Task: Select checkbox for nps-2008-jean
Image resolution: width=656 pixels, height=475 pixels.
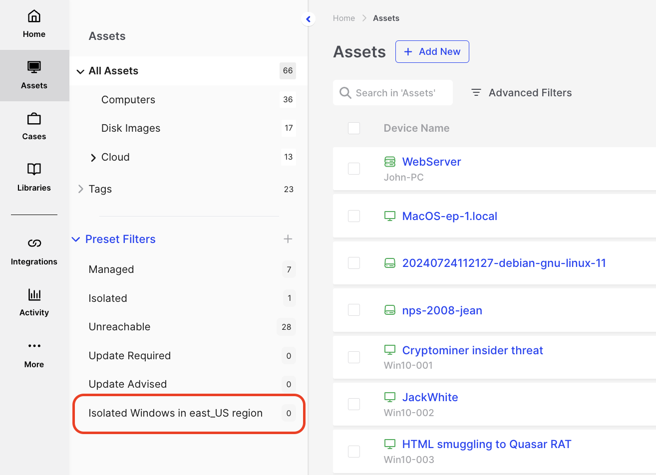Action: [x=354, y=310]
